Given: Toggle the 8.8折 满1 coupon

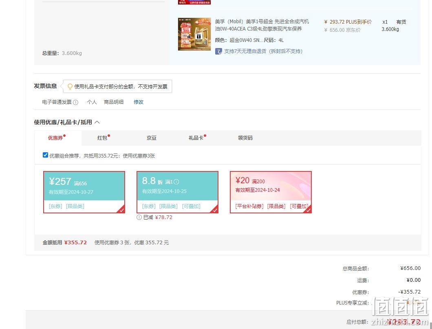Looking at the screenshot, I should coord(177,192).
